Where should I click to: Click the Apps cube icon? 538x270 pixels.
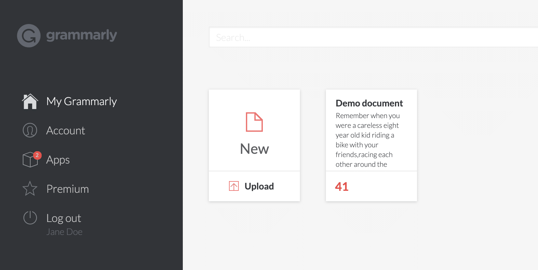(30, 160)
